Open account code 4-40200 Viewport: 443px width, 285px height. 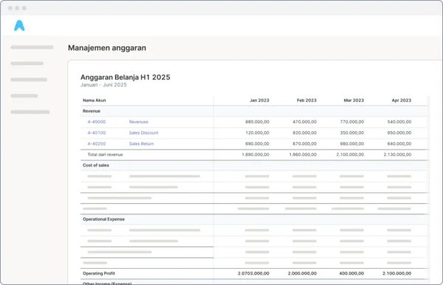pos(97,144)
